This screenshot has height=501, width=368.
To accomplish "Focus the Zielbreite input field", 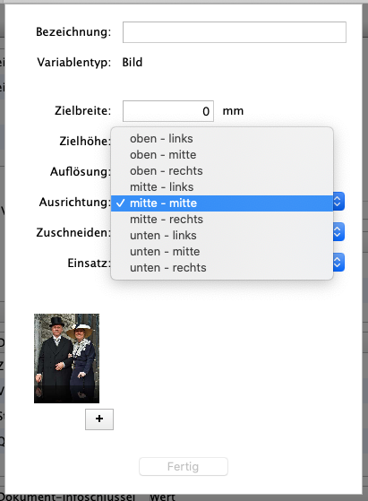I will [168, 111].
